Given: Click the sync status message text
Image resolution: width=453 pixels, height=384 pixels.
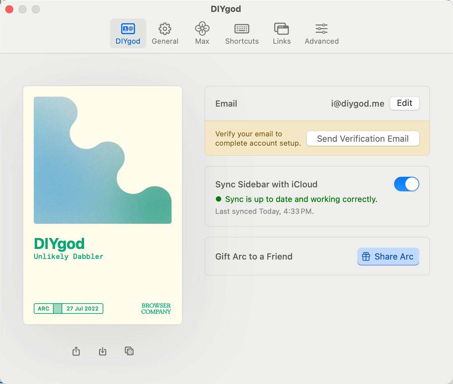Looking at the screenshot, I should coord(301,199).
